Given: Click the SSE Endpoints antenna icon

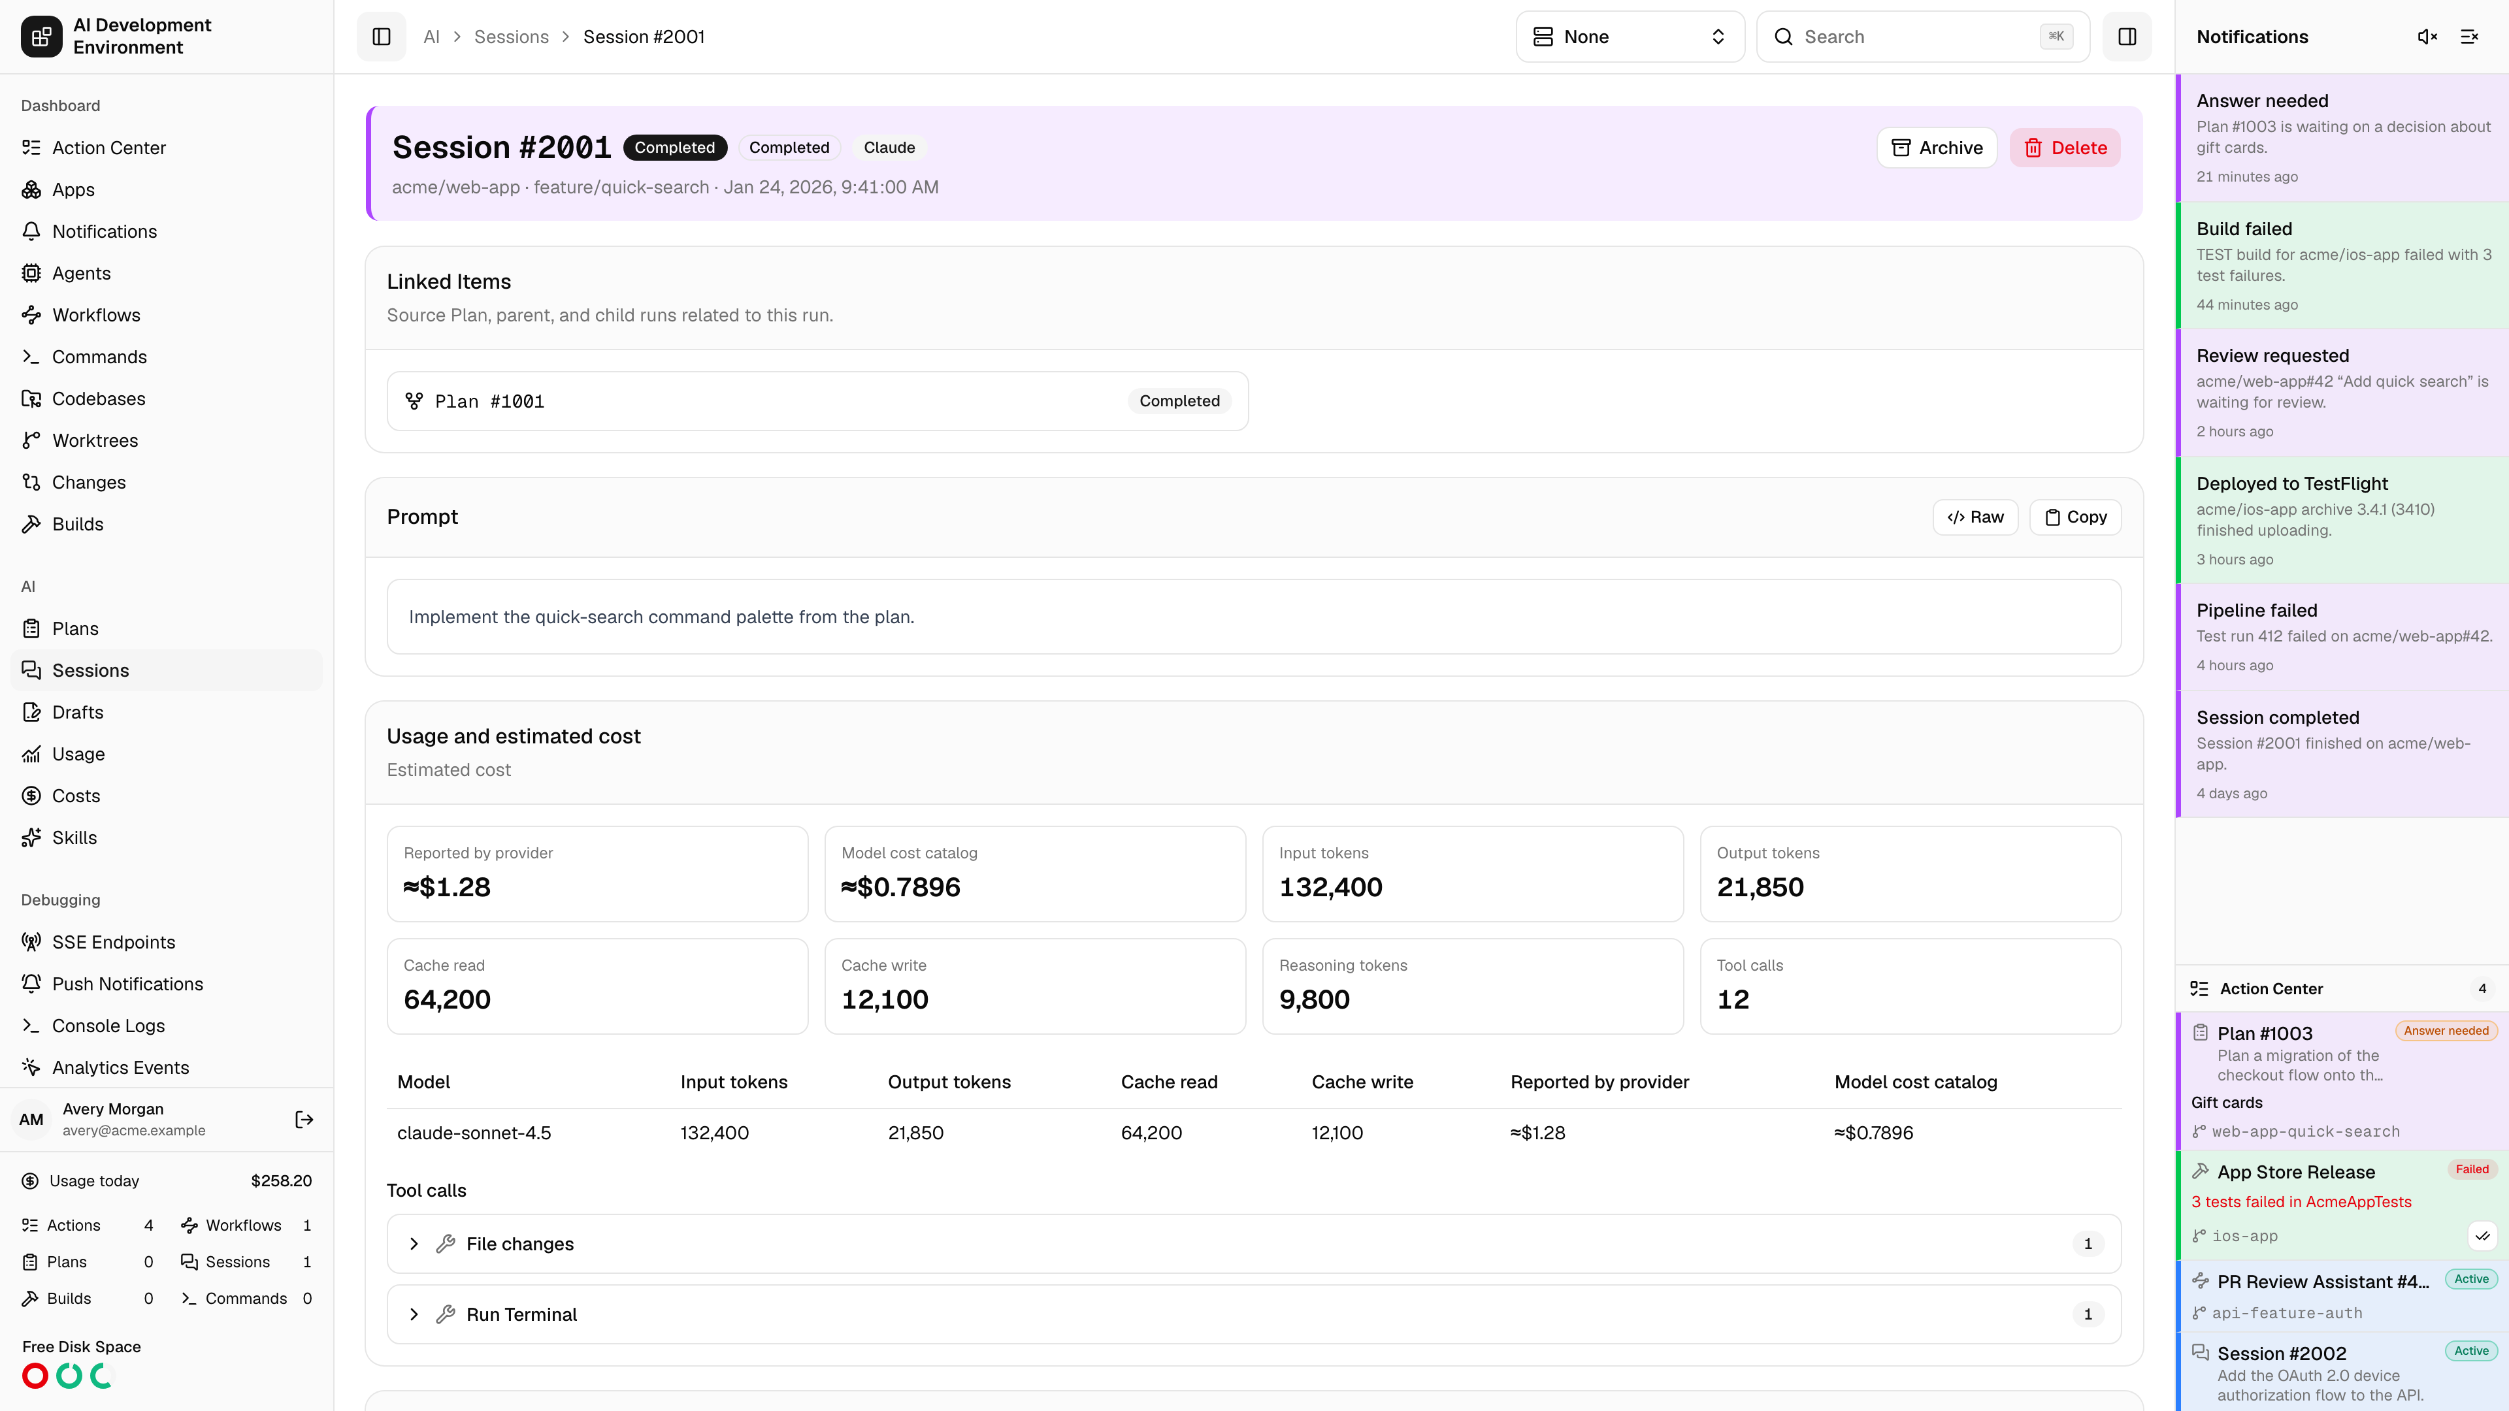Looking at the screenshot, I should pyautogui.click(x=31, y=943).
